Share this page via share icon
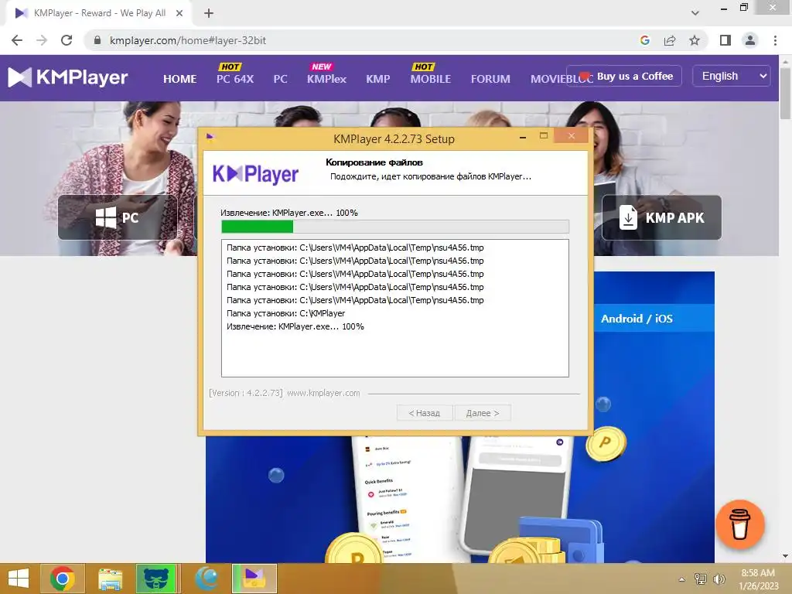 point(670,40)
